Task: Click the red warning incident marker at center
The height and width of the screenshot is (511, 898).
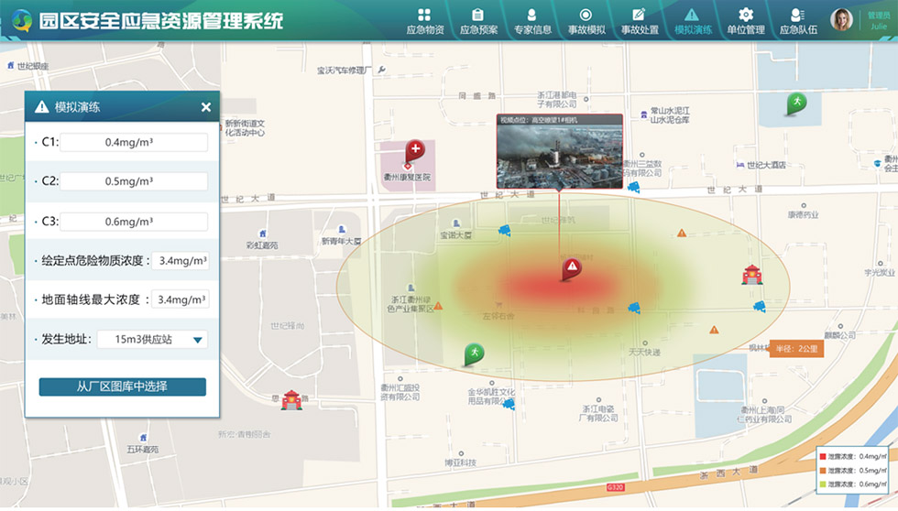Action: point(572,267)
